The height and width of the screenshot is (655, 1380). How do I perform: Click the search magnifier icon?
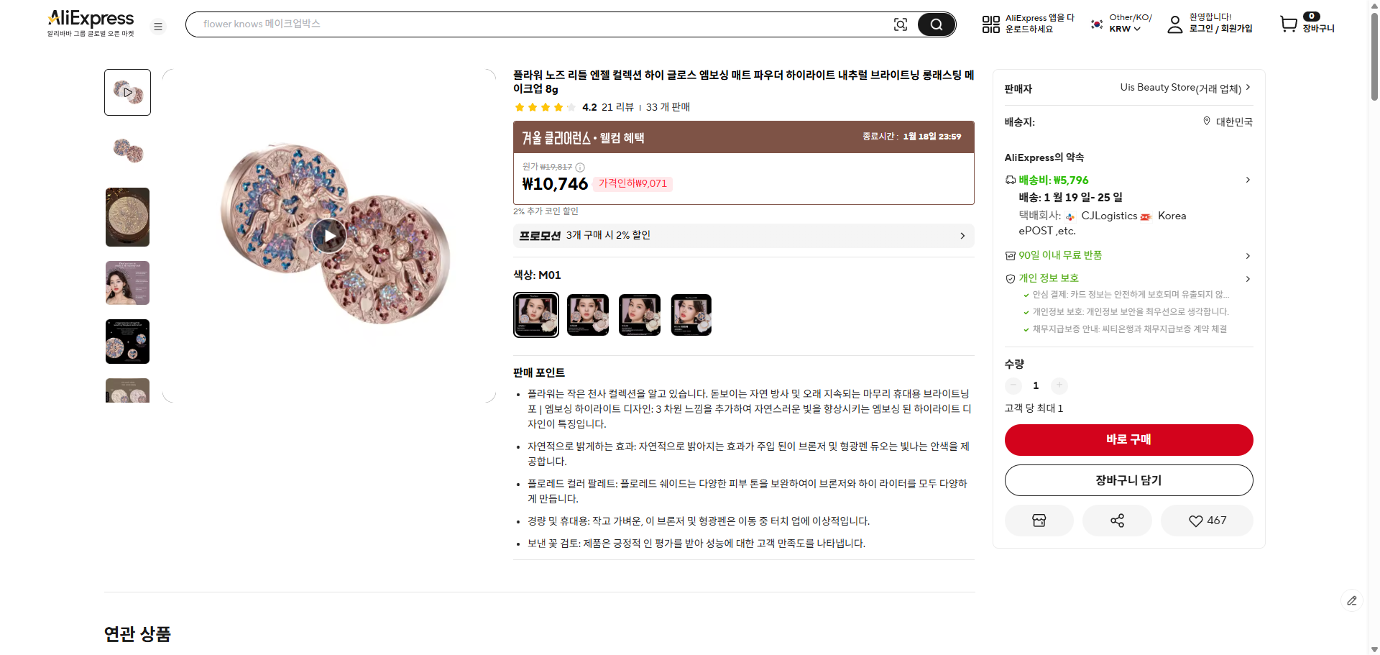tap(936, 24)
